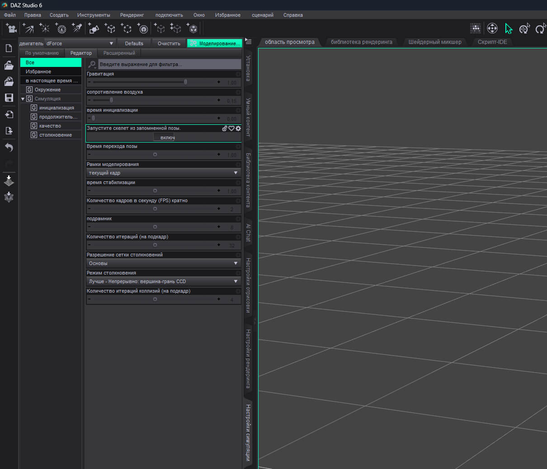Screen dimensions: 547x469
Task: Open 'Рамки моделирования' dropdown (текущий кадр)
Action: [164, 173]
